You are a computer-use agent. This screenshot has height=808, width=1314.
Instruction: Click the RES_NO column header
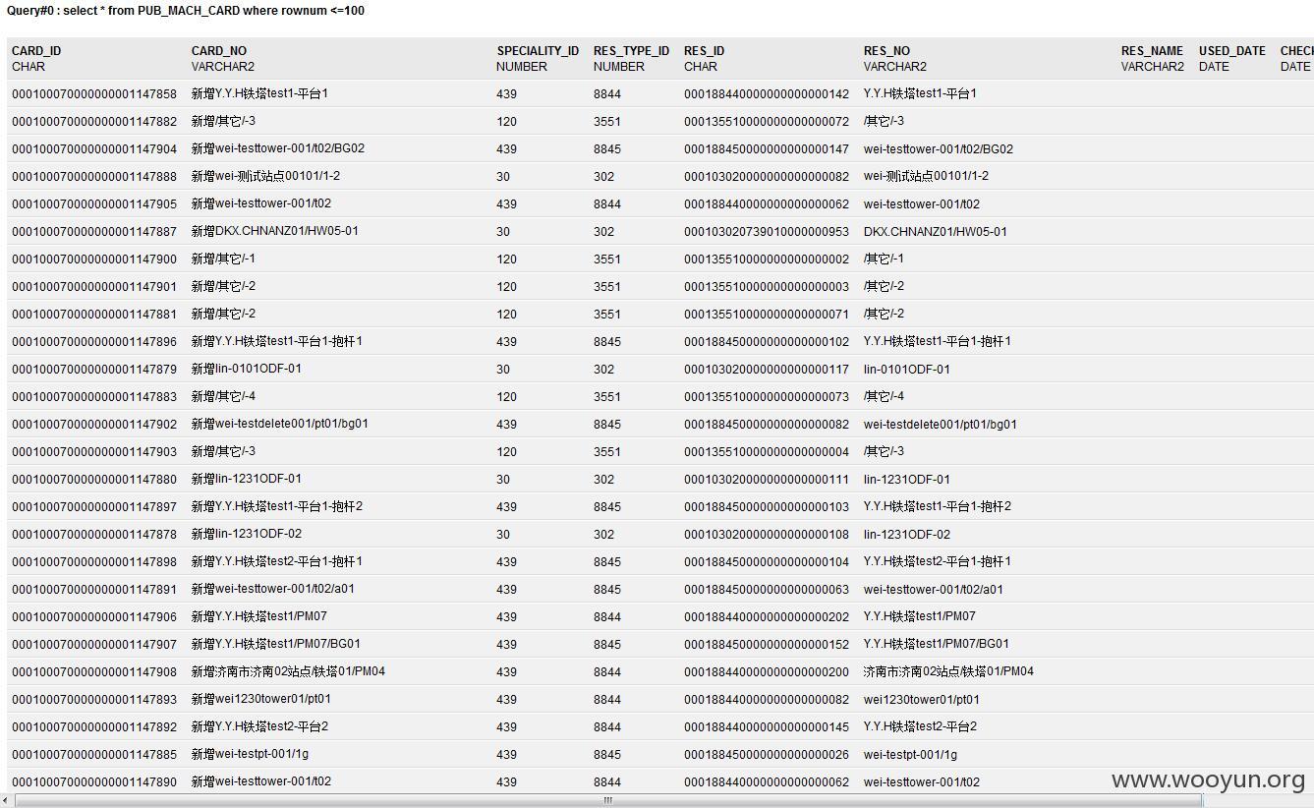point(886,51)
